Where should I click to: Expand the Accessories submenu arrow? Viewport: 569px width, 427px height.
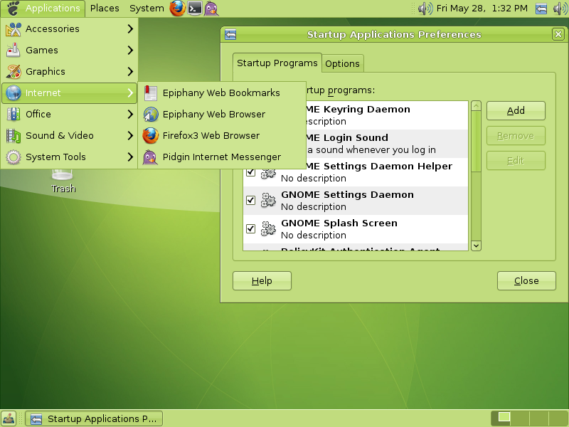click(130, 29)
